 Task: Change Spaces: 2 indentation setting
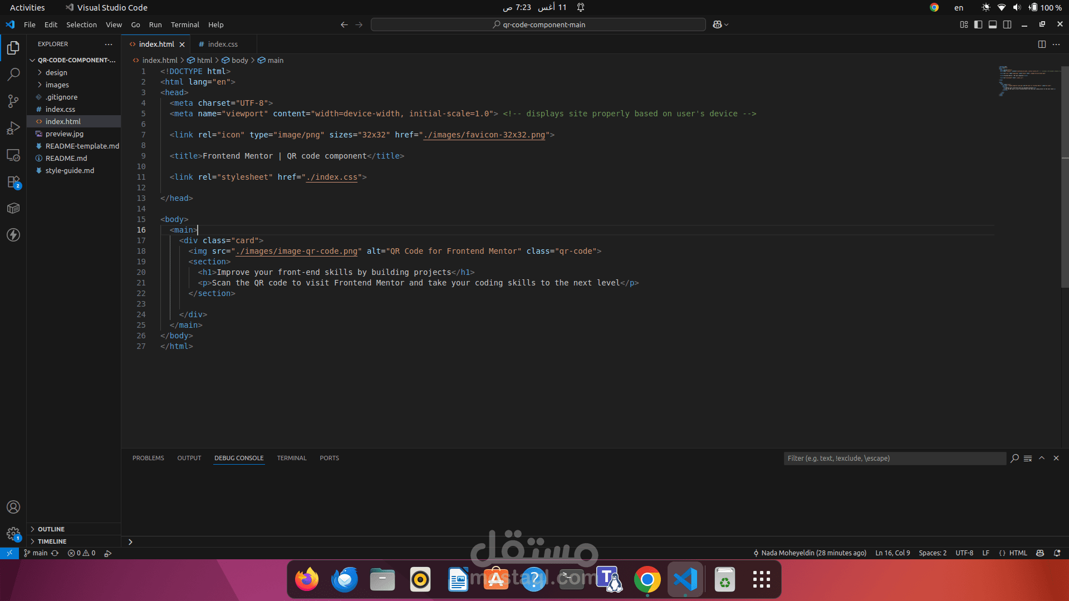pyautogui.click(x=933, y=553)
